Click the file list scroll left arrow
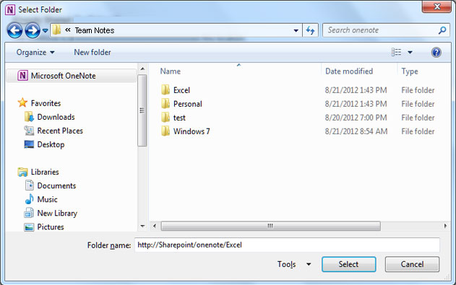This screenshot has height=285, width=456. pyautogui.click(x=155, y=226)
